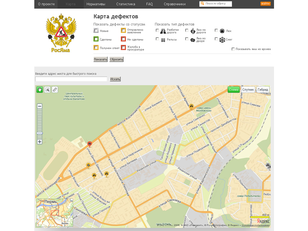Screen dimensions: 308x231
Task: Tick the Люк defect type checkbox
Action: [x=216, y=30]
